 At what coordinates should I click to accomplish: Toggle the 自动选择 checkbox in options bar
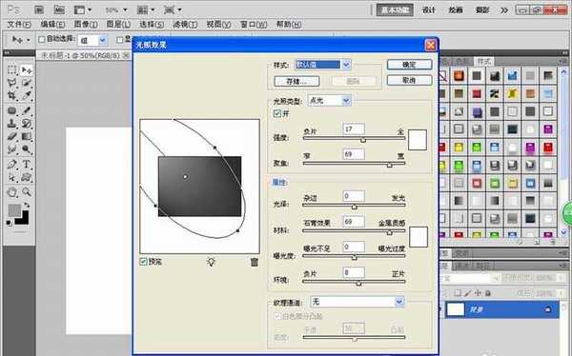pyautogui.click(x=42, y=39)
